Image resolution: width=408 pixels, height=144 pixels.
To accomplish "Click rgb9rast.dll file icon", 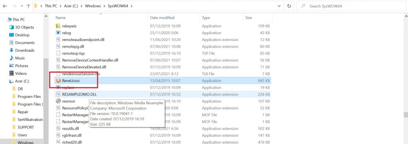I will pyautogui.click(x=58, y=135).
